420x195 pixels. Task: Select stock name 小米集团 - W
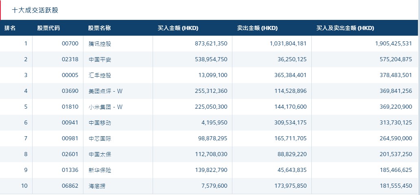(105, 107)
